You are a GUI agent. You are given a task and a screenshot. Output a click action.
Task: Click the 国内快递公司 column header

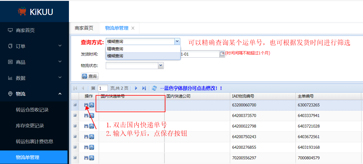click(197, 96)
